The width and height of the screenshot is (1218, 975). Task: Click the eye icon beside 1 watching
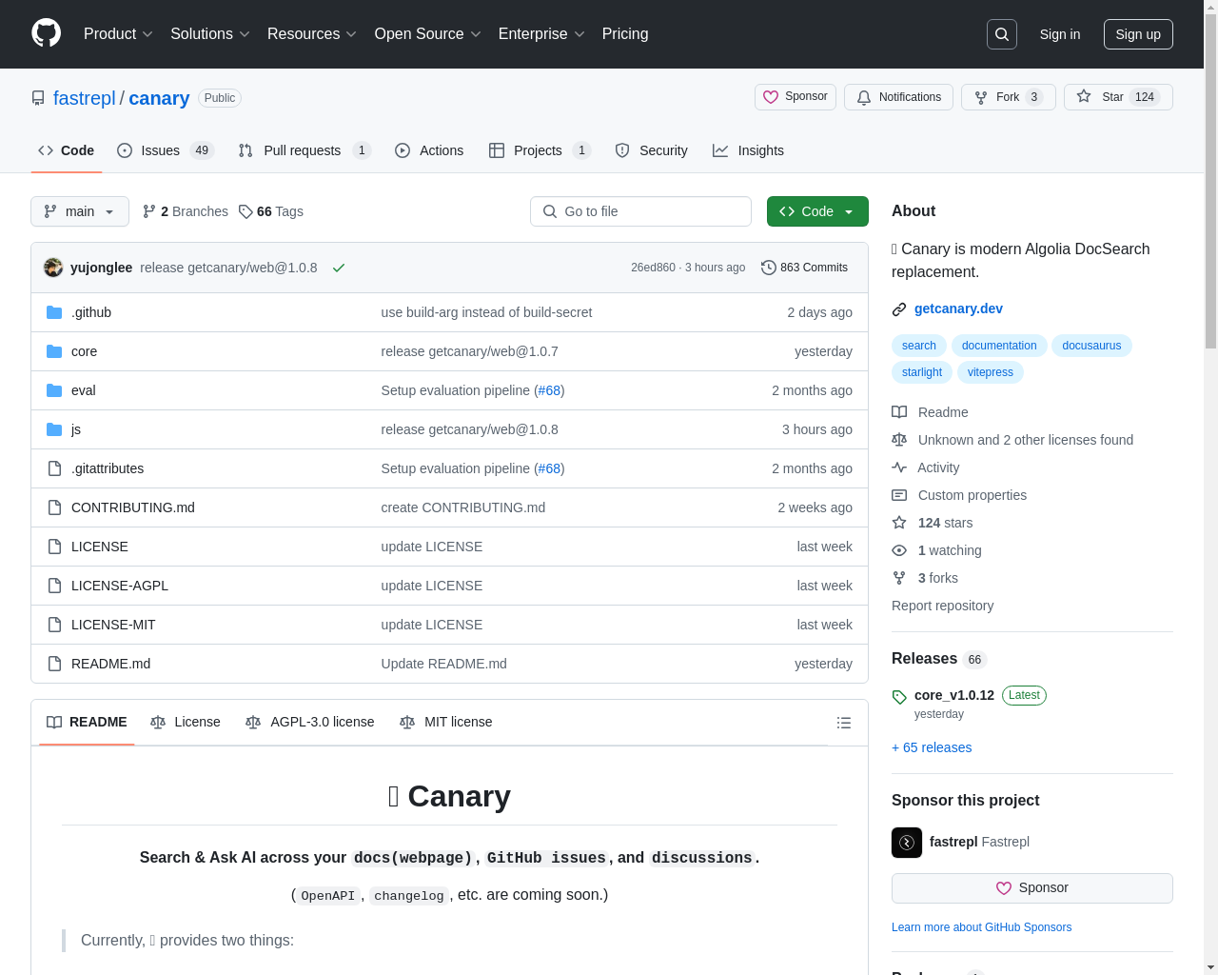click(899, 550)
